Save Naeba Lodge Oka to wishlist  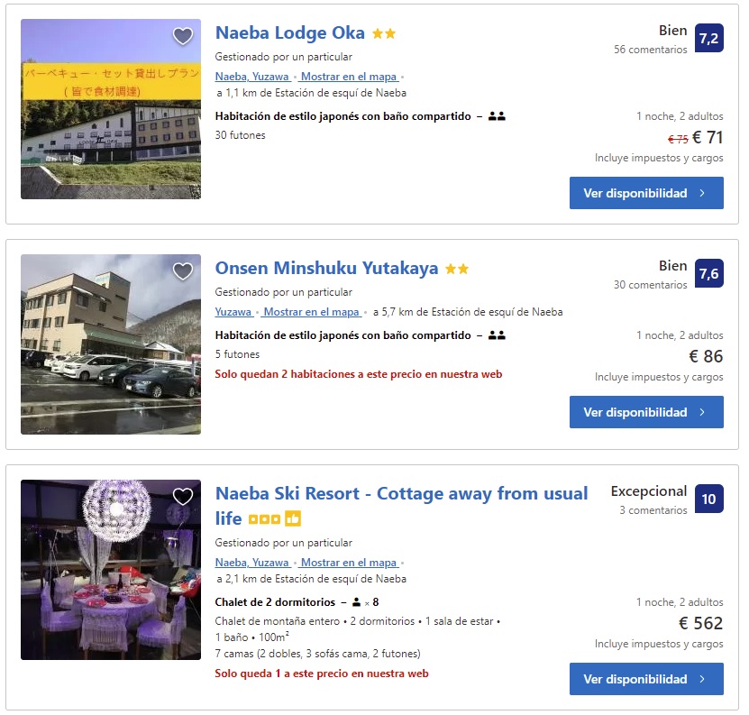pos(183,36)
